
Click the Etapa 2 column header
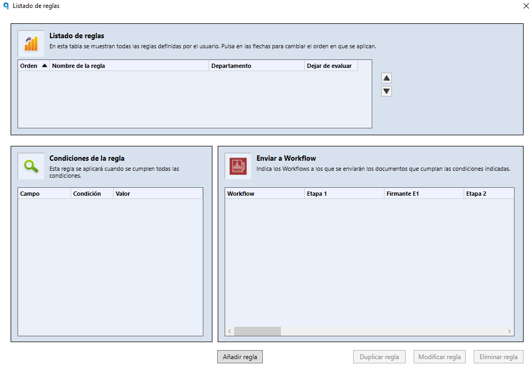click(x=489, y=194)
